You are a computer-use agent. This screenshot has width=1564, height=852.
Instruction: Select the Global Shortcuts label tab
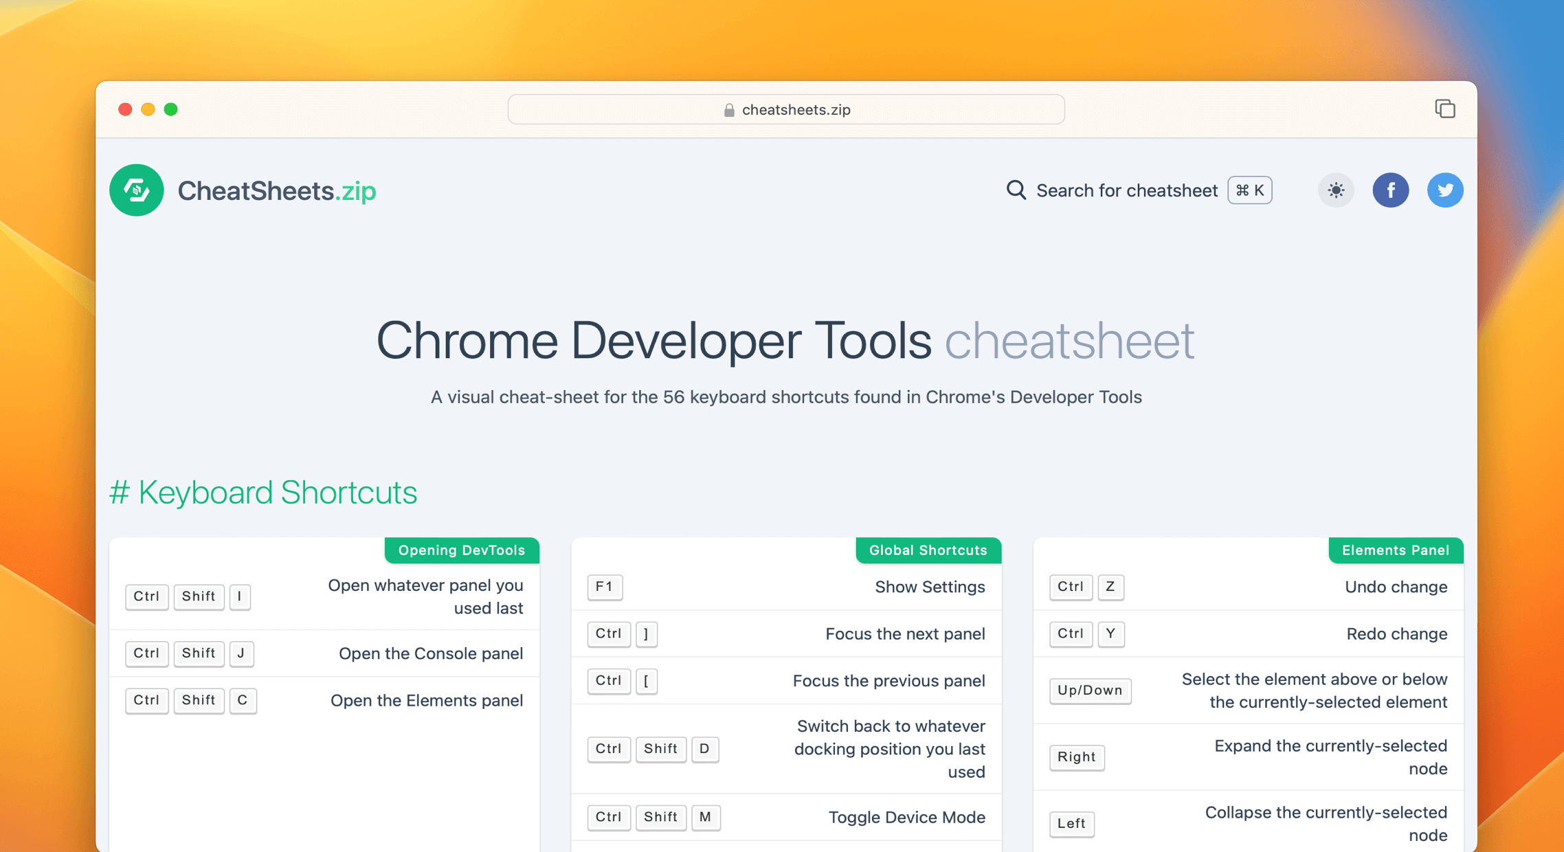(x=928, y=550)
